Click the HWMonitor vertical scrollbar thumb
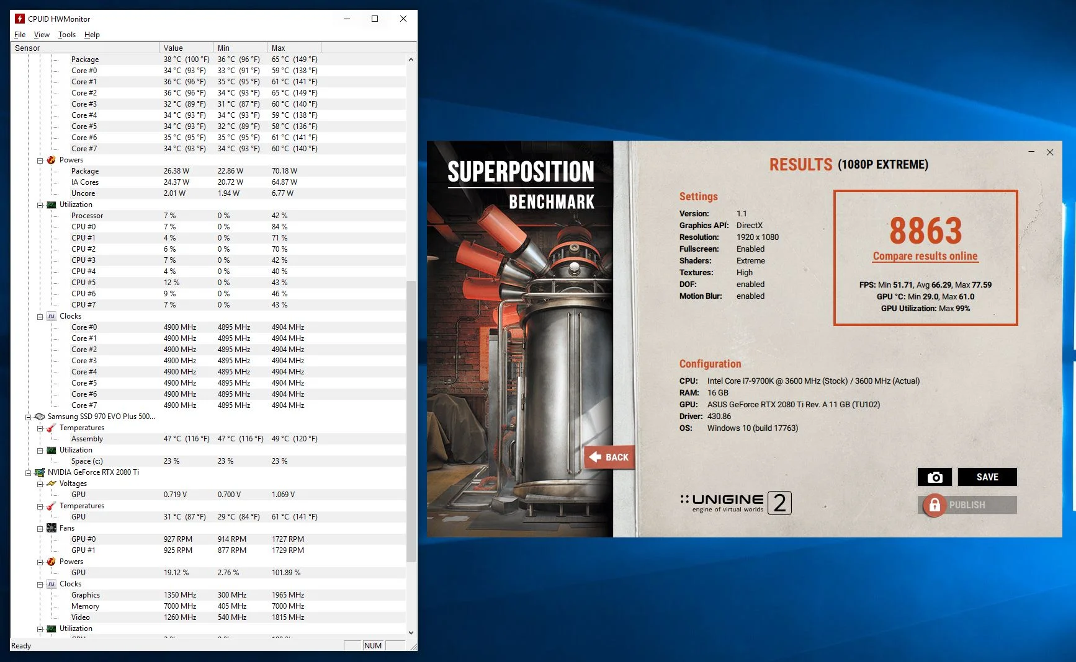The width and height of the screenshot is (1076, 662). coord(411,421)
